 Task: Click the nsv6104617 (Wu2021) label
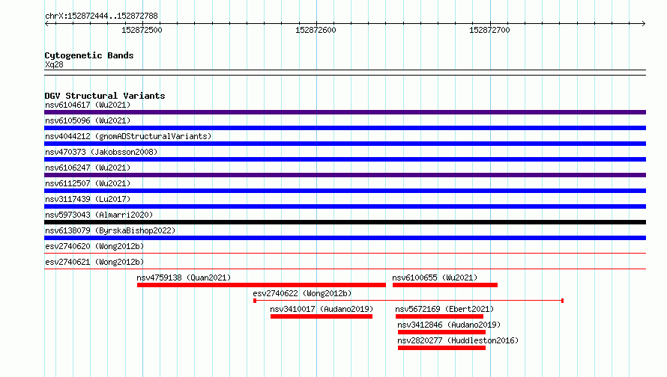click(x=88, y=105)
